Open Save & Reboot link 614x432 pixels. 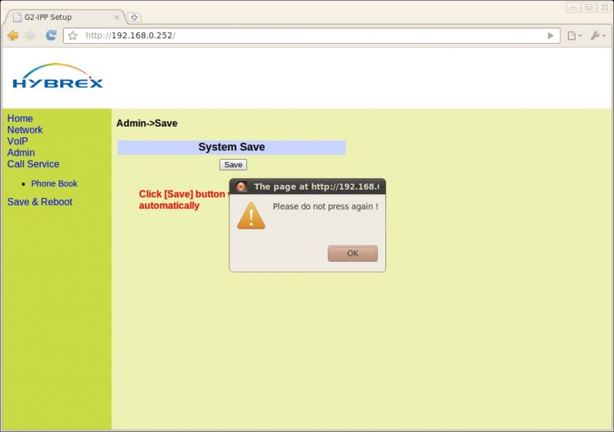(40, 202)
